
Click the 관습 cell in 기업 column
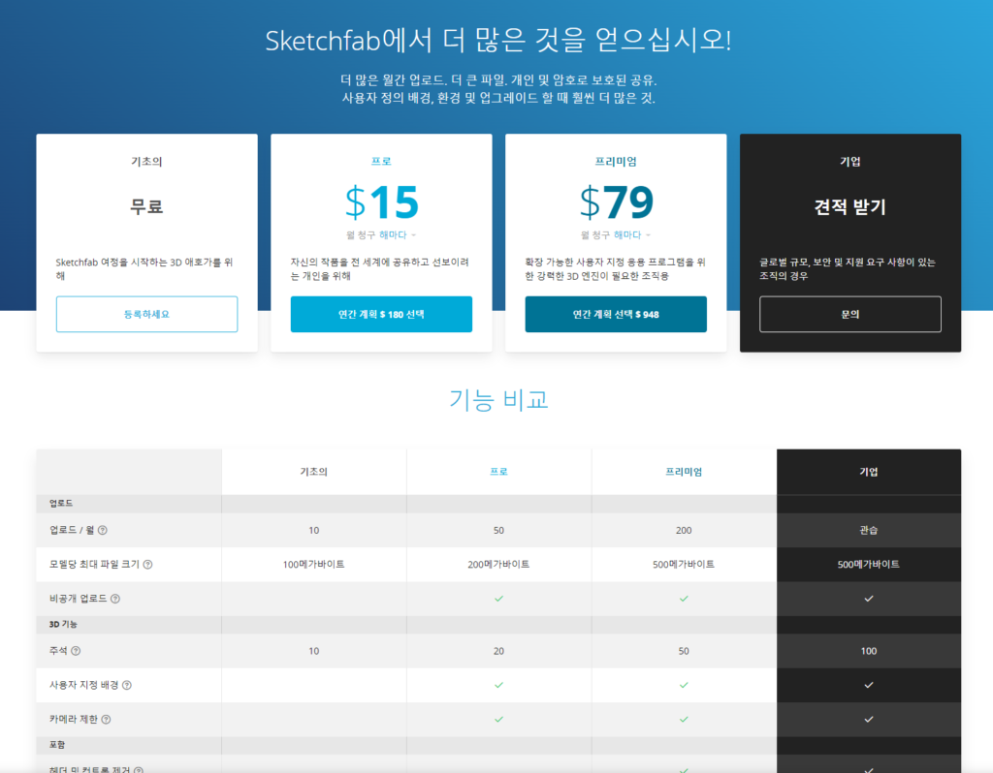click(869, 530)
